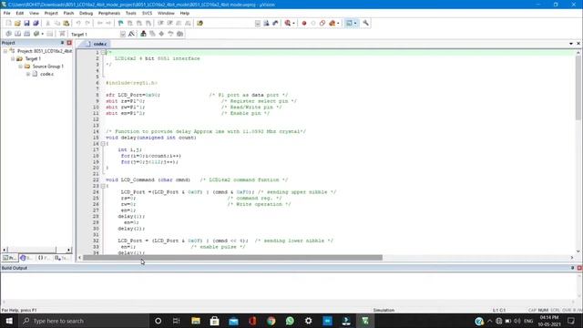Click the editor vertical scrollbar thumb
This screenshot has width=583, height=328.
click(x=578, y=87)
